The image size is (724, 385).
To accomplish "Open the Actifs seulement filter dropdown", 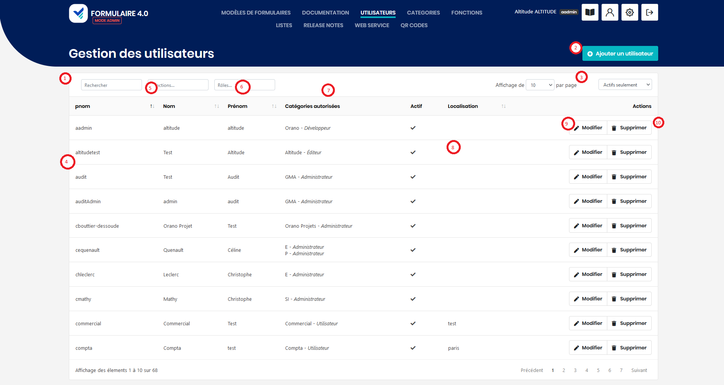I will click(x=625, y=85).
